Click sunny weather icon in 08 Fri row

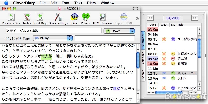pyautogui.click(x=164, y=54)
